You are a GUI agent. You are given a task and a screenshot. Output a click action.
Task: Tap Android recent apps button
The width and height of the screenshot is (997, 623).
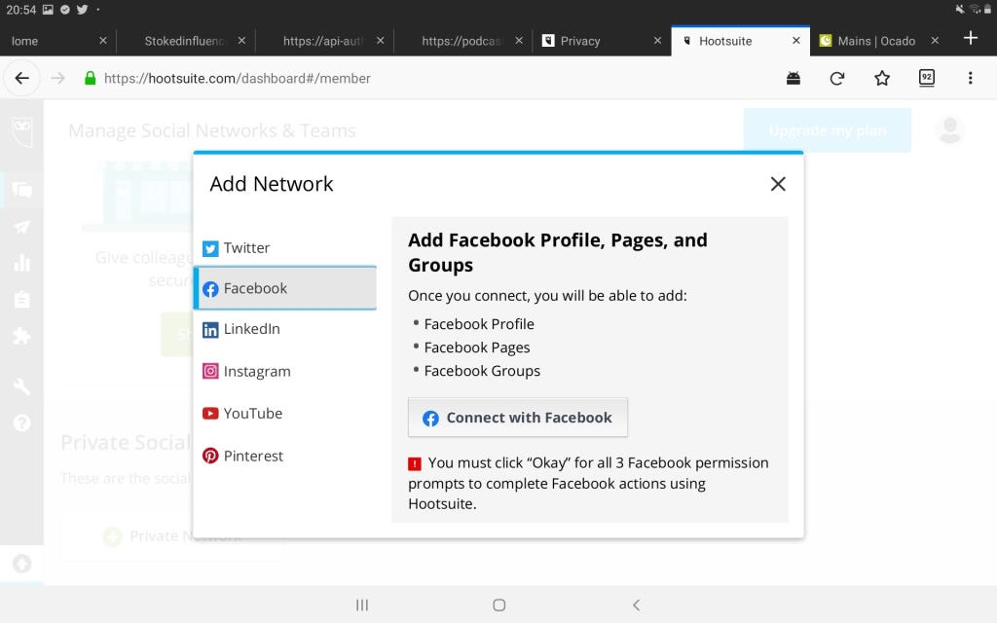[x=362, y=605]
